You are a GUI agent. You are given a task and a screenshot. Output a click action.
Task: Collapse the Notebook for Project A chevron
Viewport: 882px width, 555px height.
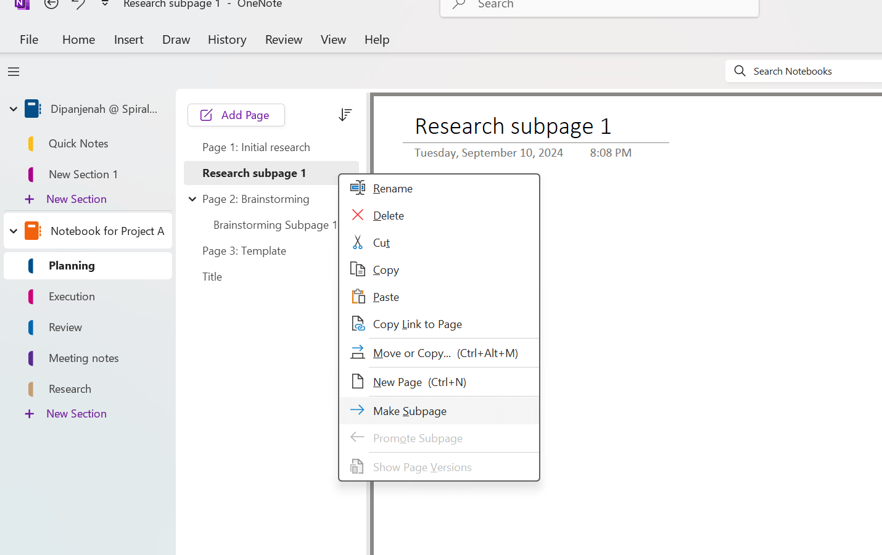13,231
